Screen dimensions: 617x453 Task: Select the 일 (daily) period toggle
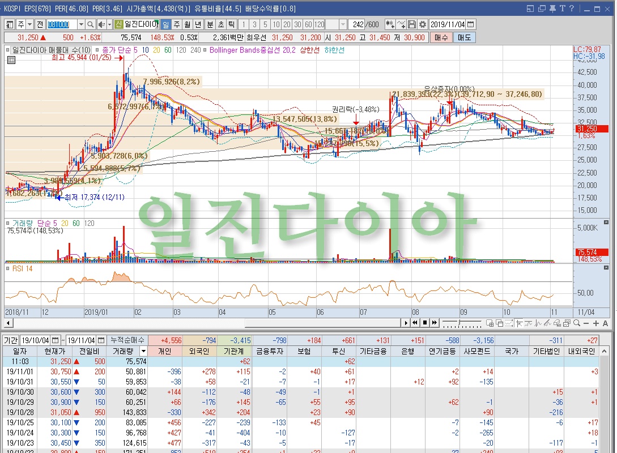coord(166,24)
